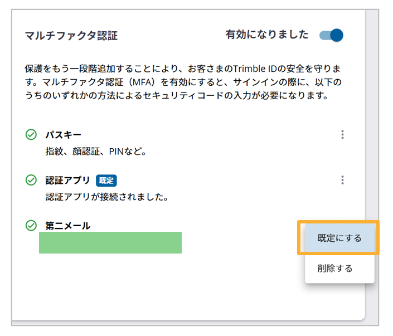Click the マルチファクタ認証 section heading

pyautogui.click(x=71, y=36)
